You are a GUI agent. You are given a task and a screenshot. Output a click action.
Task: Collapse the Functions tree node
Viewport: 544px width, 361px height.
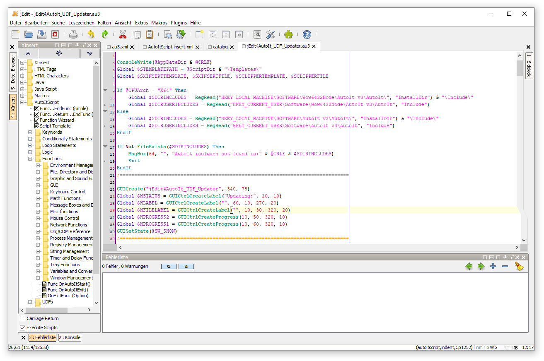pos(30,159)
